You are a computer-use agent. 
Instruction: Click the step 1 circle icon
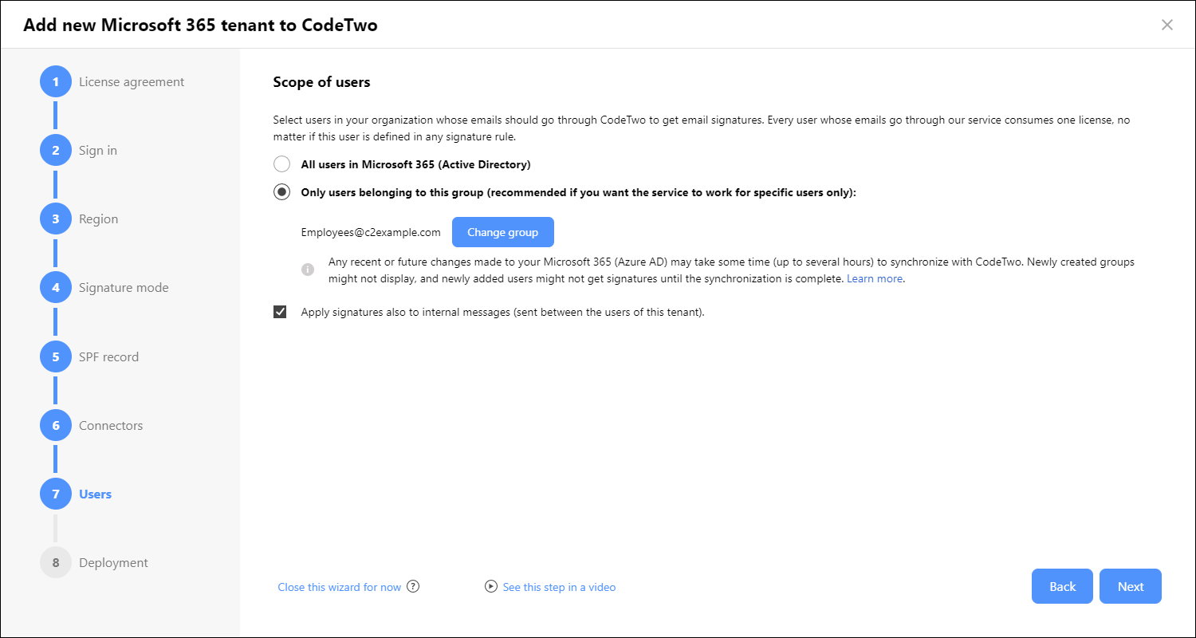point(56,81)
